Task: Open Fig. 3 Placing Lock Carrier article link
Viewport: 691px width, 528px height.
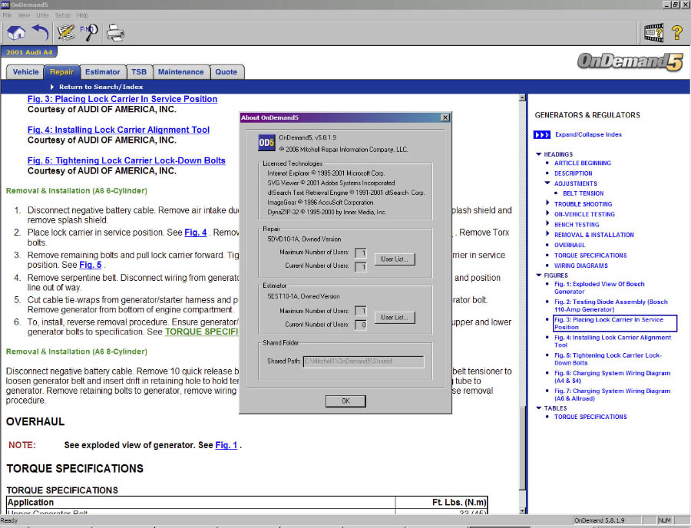Action: point(122,99)
